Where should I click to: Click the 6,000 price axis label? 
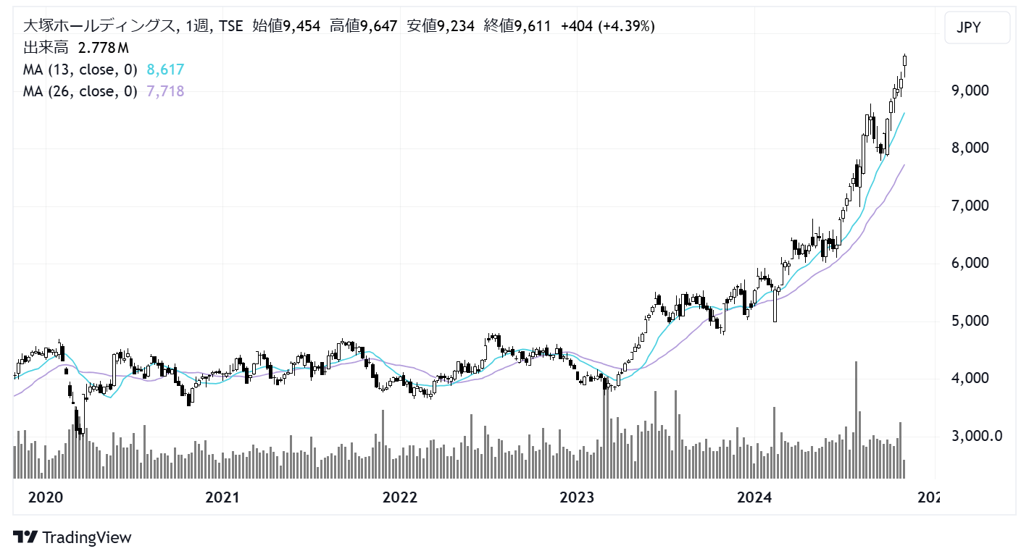[x=969, y=264]
